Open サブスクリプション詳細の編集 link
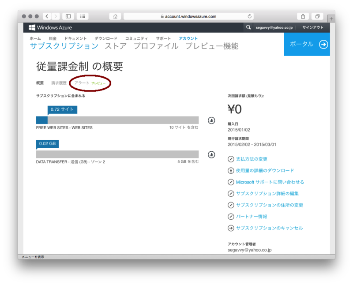The width and height of the screenshot is (353, 285). coord(267,194)
